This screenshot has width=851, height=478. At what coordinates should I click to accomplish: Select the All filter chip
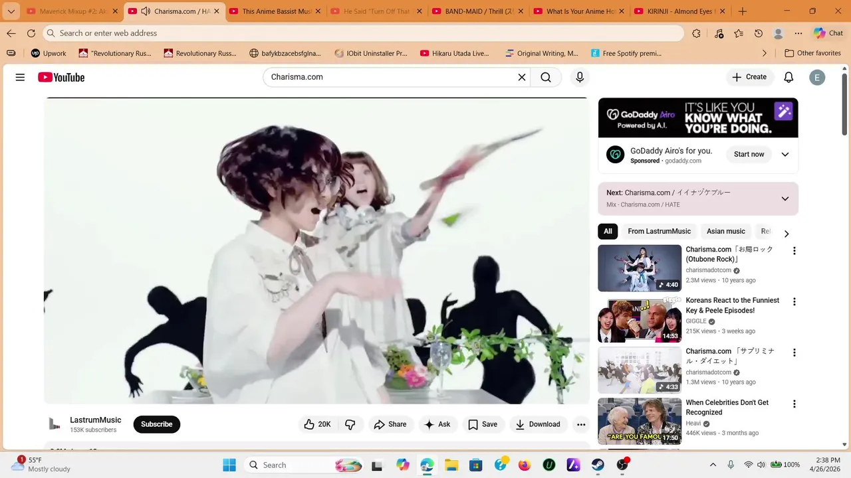pyautogui.click(x=608, y=231)
